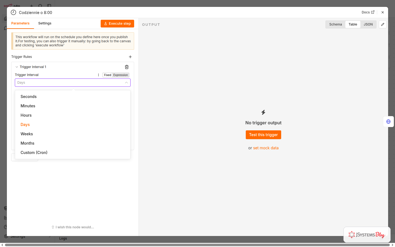Open options menu next to Trigger Interval label
The height and width of the screenshot is (247, 395).
tap(98, 75)
